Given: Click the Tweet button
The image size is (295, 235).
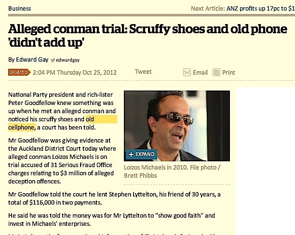Looking at the screenshot, I should point(143,72).
